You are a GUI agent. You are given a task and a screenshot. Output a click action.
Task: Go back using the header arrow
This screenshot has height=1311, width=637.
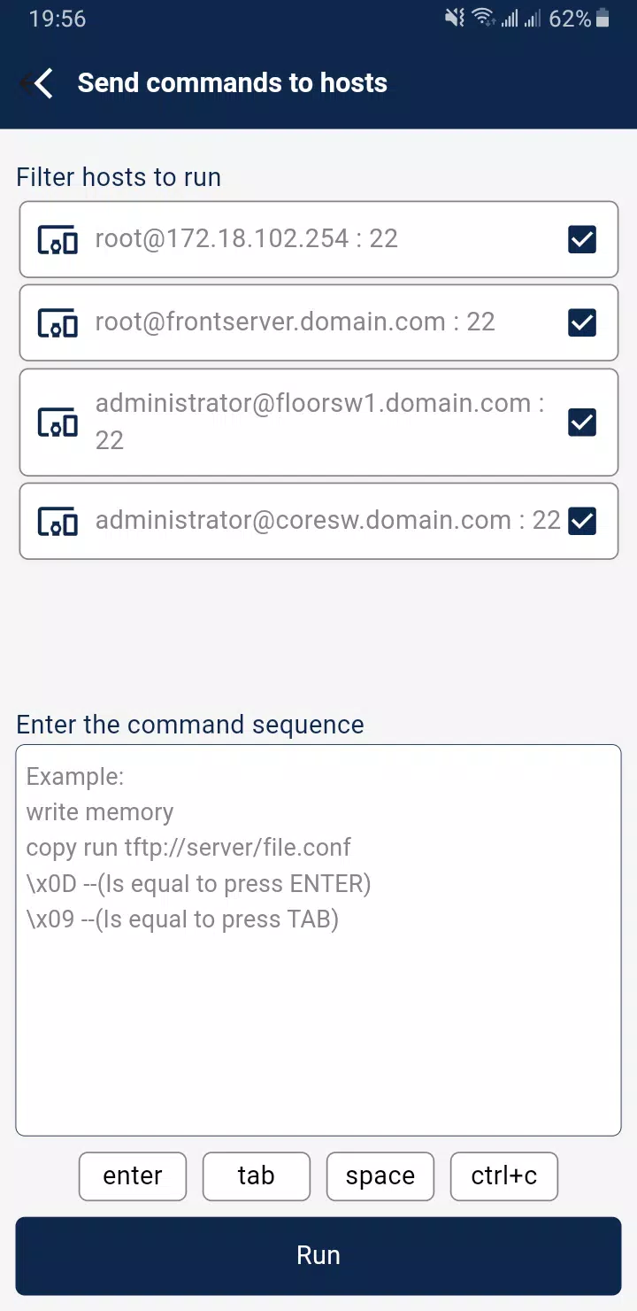pyautogui.click(x=38, y=83)
